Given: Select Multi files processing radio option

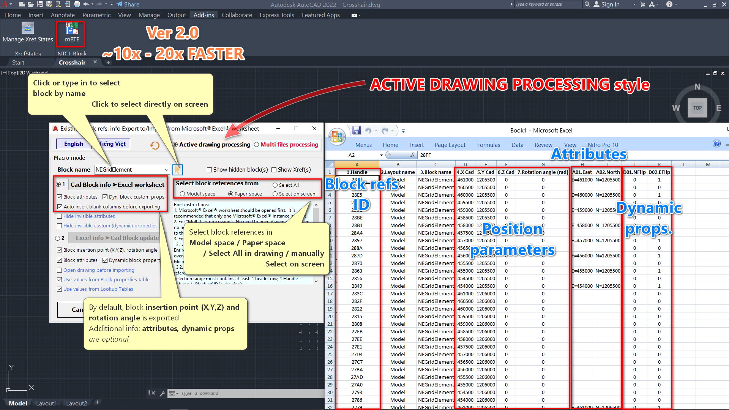Looking at the screenshot, I should click(x=257, y=145).
